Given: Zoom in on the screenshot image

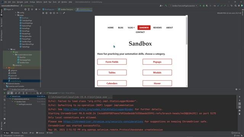Looking at the screenshot, I should tap(51, 13).
